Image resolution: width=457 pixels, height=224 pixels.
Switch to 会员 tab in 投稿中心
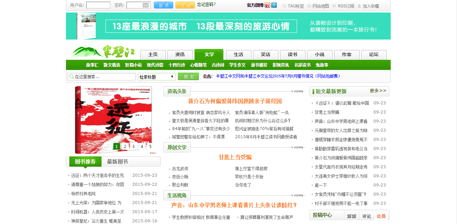tap(381, 216)
